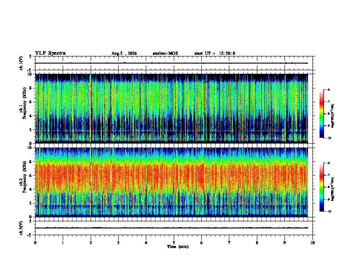This screenshot has width=352, height=272.
Task: Click the "8" kHz tick on ch.2 frequency axis
Action: (30, 162)
